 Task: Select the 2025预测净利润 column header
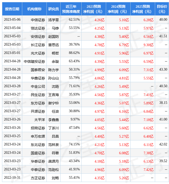143,9
